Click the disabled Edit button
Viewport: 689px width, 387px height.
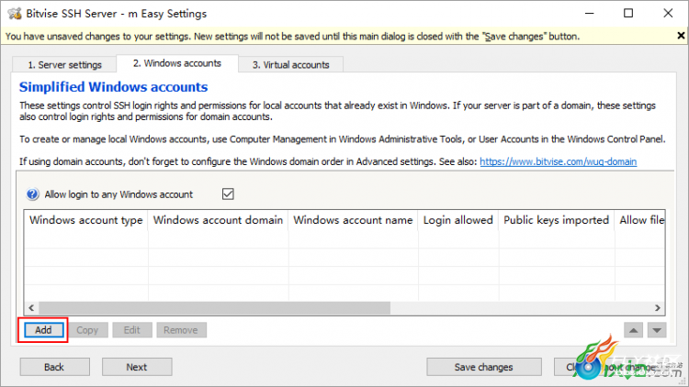click(x=131, y=330)
